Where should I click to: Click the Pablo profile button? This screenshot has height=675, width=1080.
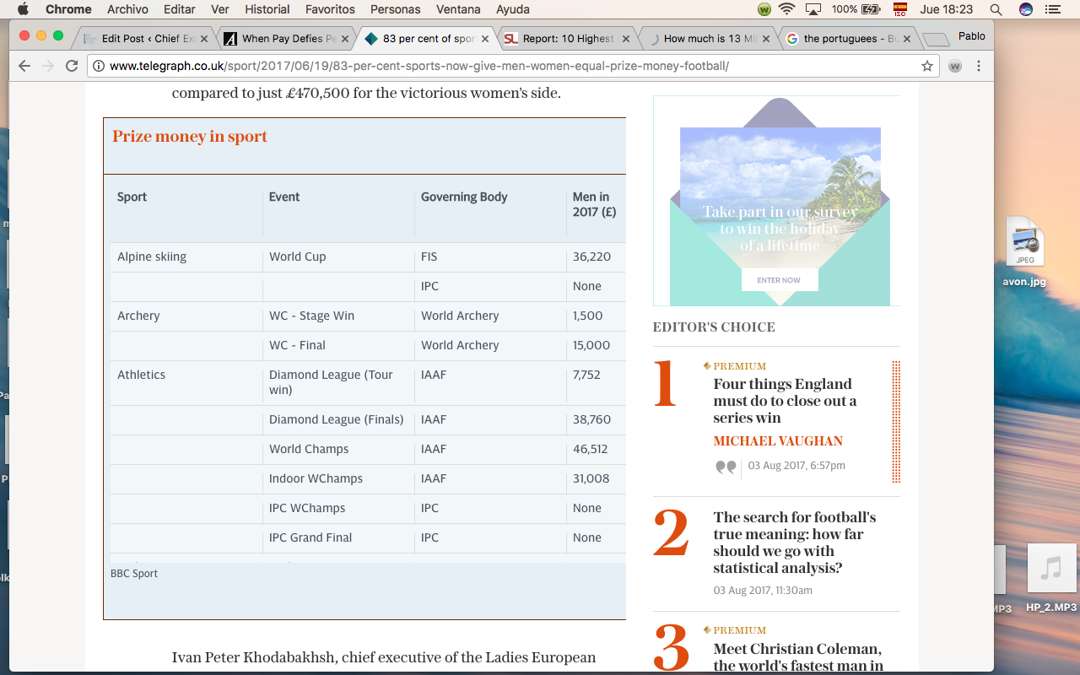click(x=972, y=36)
